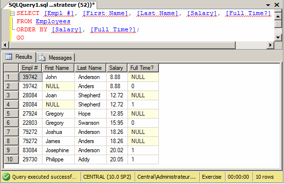This screenshot has width=284, height=184.
Task: Click the 'John' first name cell
Action: point(58,77)
